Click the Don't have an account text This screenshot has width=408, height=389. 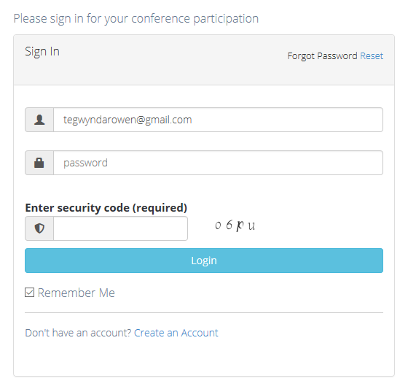pyautogui.click(x=78, y=333)
